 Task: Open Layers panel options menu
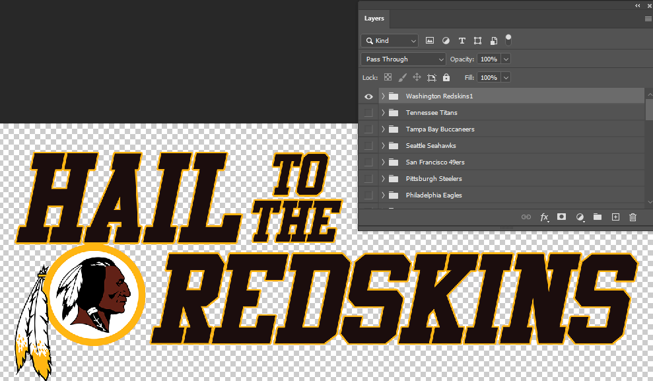(648, 18)
